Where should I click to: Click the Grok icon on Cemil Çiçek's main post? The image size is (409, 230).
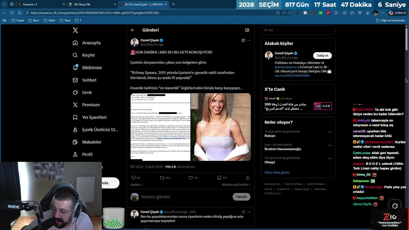point(243,40)
